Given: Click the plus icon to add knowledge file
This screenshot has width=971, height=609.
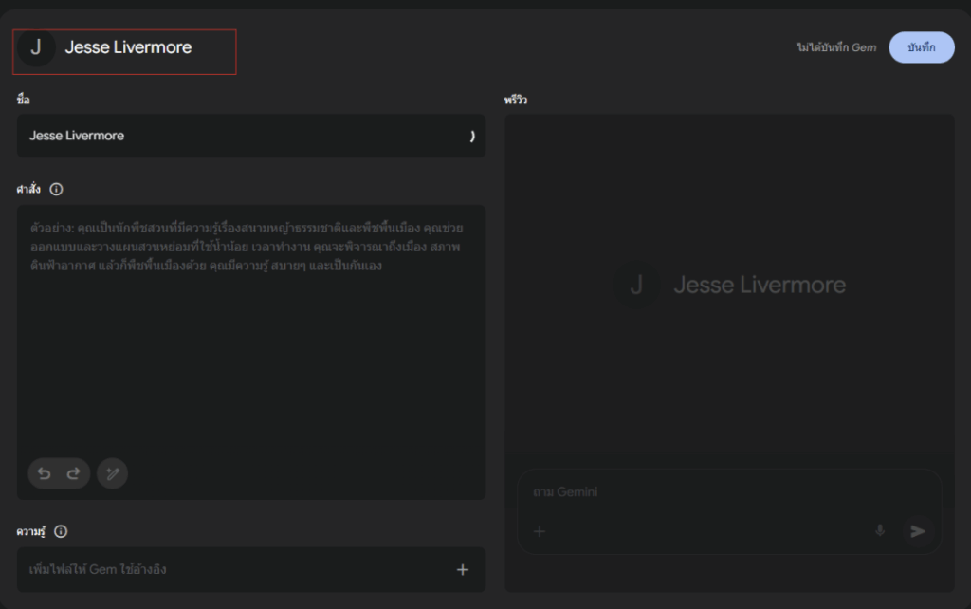Looking at the screenshot, I should tap(463, 569).
